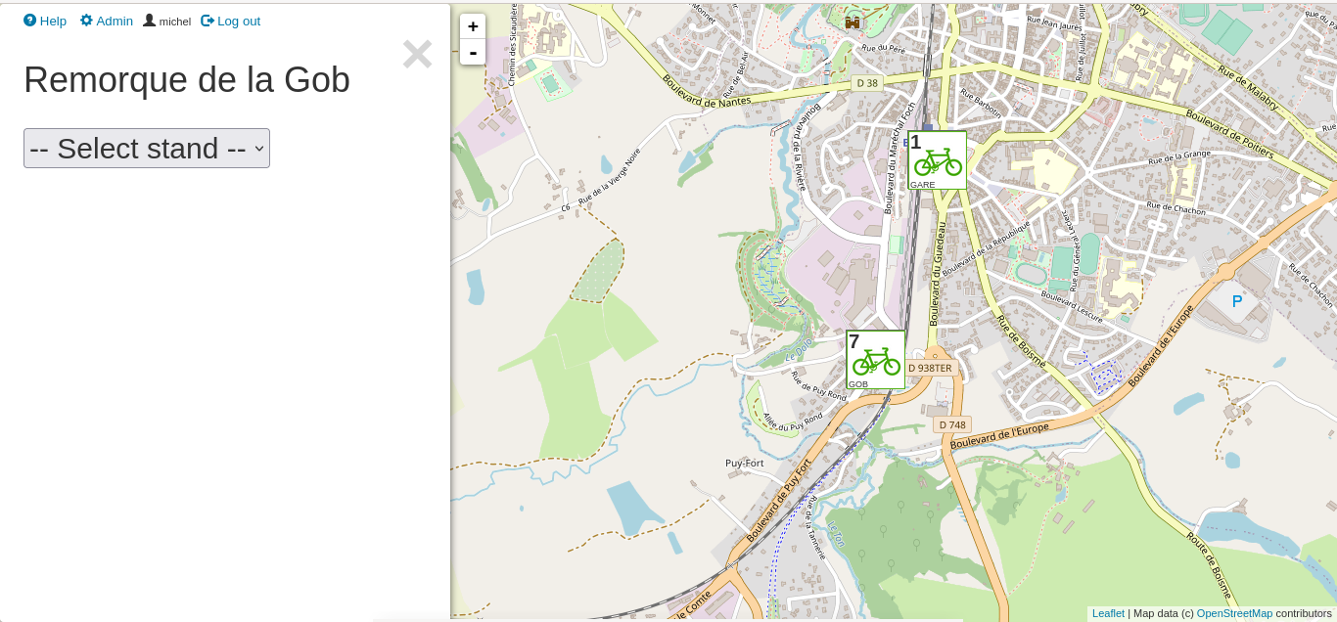The width and height of the screenshot is (1337, 622).
Task: Click the D 938TER road shield
Action: (x=929, y=368)
